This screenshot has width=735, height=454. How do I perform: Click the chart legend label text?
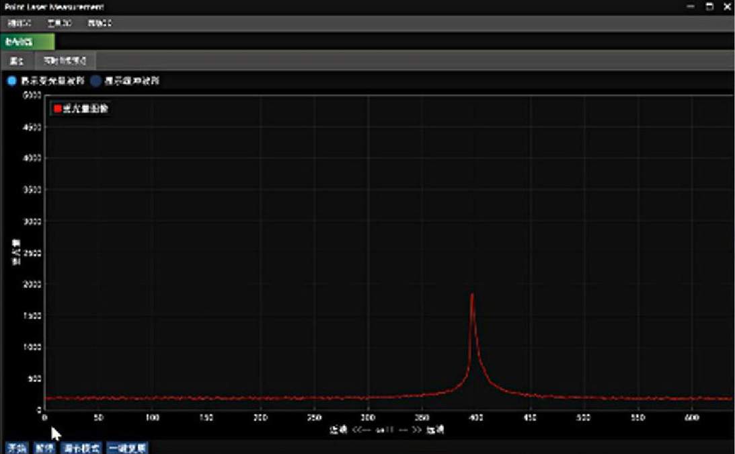(x=85, y=108)
